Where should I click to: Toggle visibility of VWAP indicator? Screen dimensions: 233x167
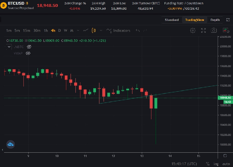(28, 53)
